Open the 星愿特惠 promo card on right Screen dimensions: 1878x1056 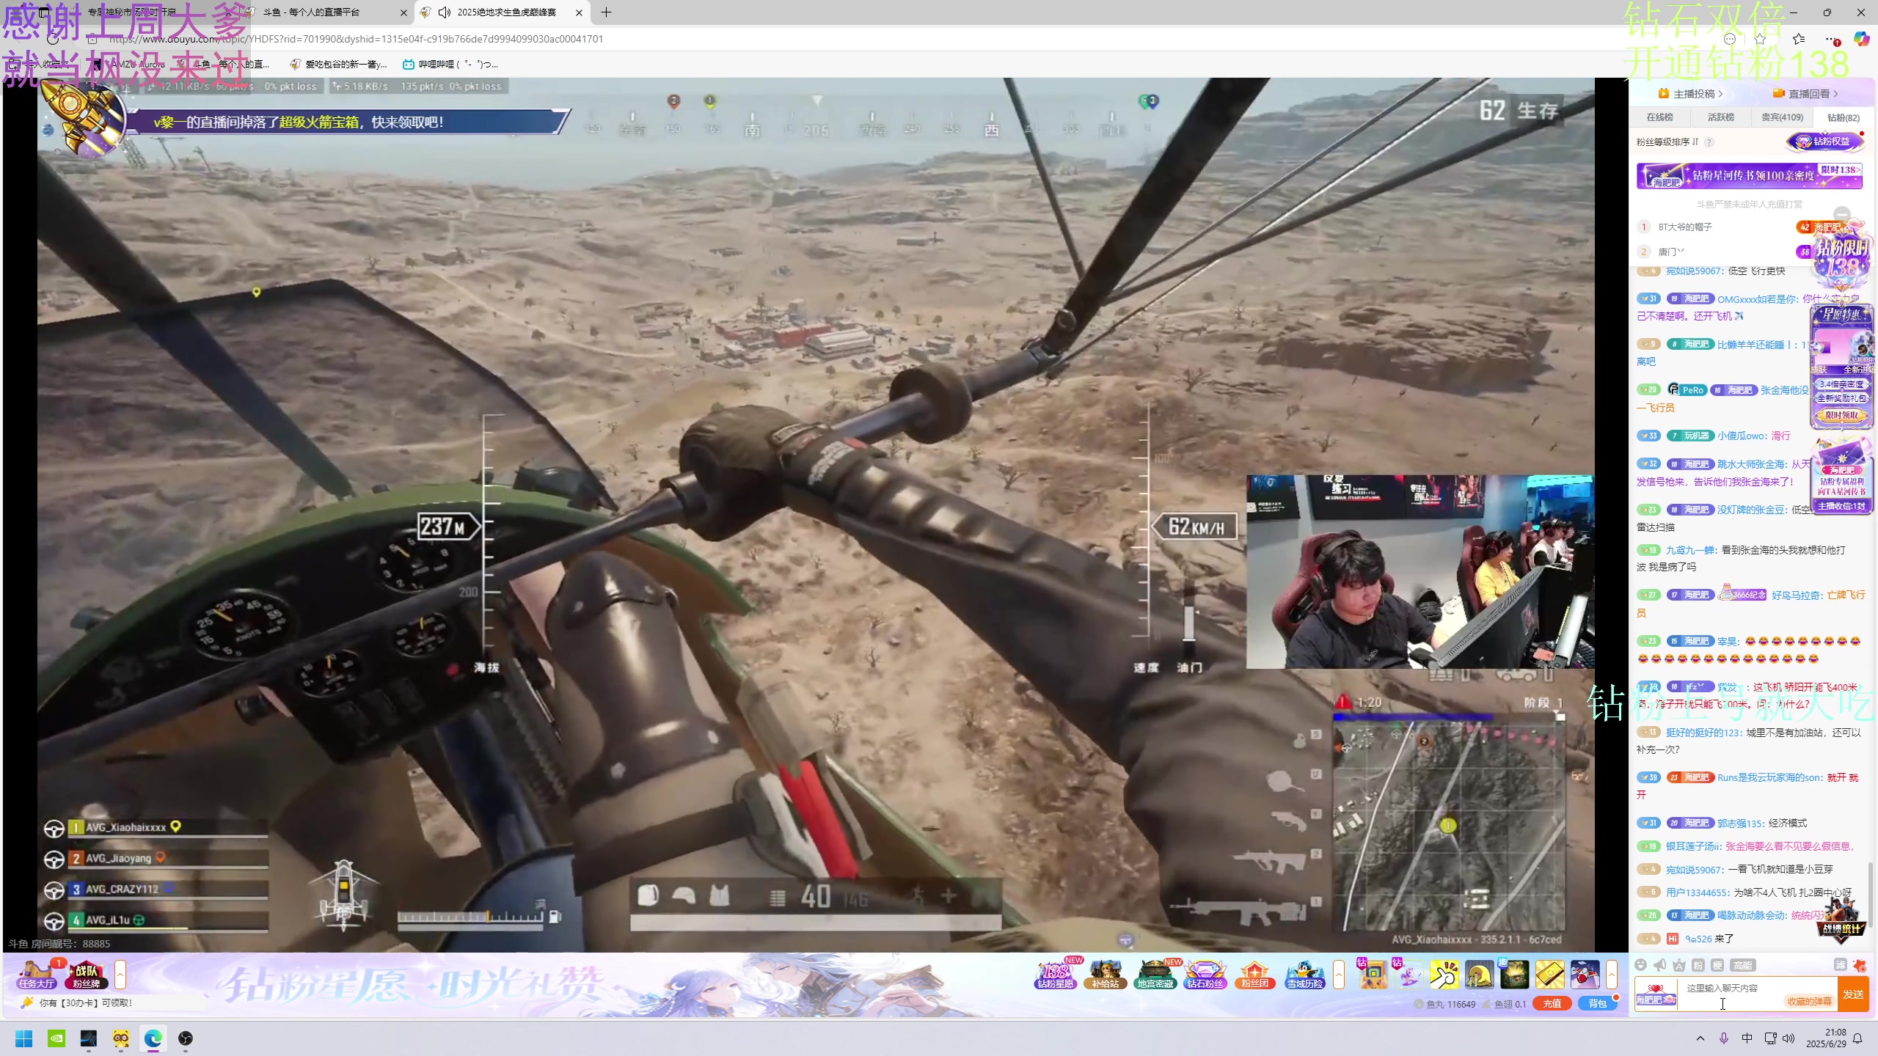coord(1842,367)
